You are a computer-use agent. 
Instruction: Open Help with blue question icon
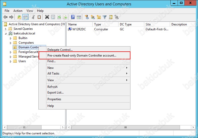coord(73,17)
